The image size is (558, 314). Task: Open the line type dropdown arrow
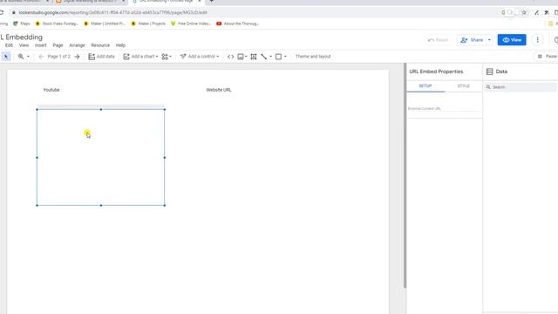click(x=271, y=57)
